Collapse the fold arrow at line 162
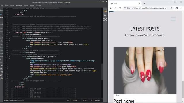The width and height of the screenshot is (184, 103). [x=9, y=38]
